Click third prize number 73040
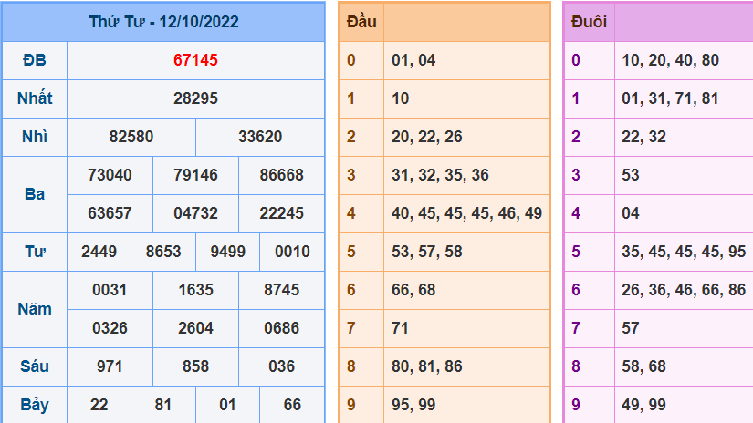 [x=110, y=175]
